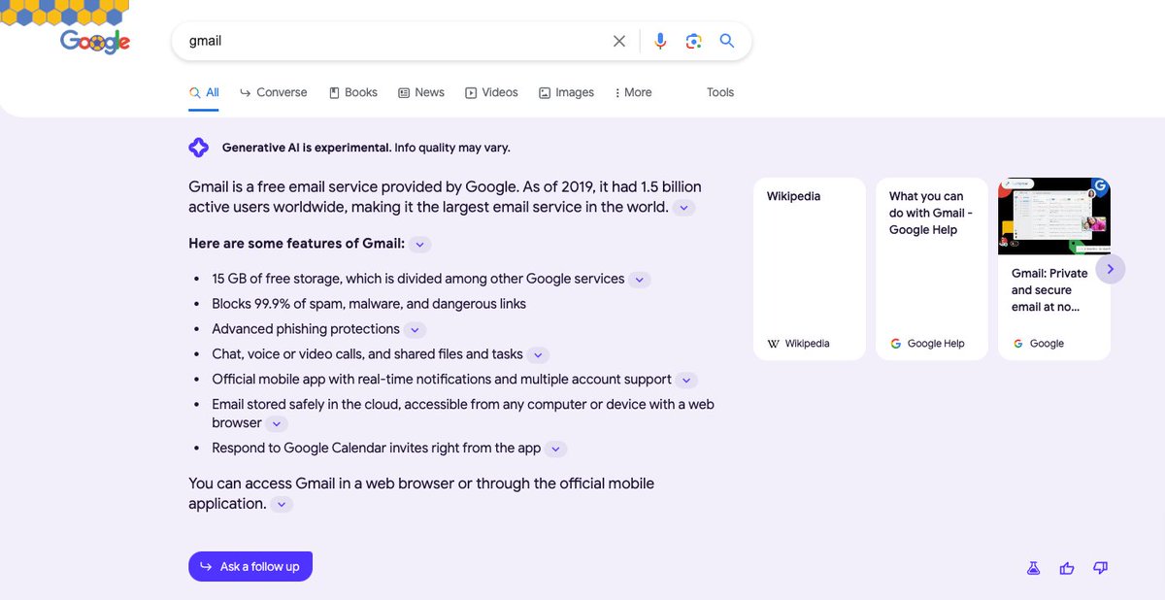This screenshot has width=1165, height=600.
Task: Give thumbs down feedback
Action: (1100, 568)
